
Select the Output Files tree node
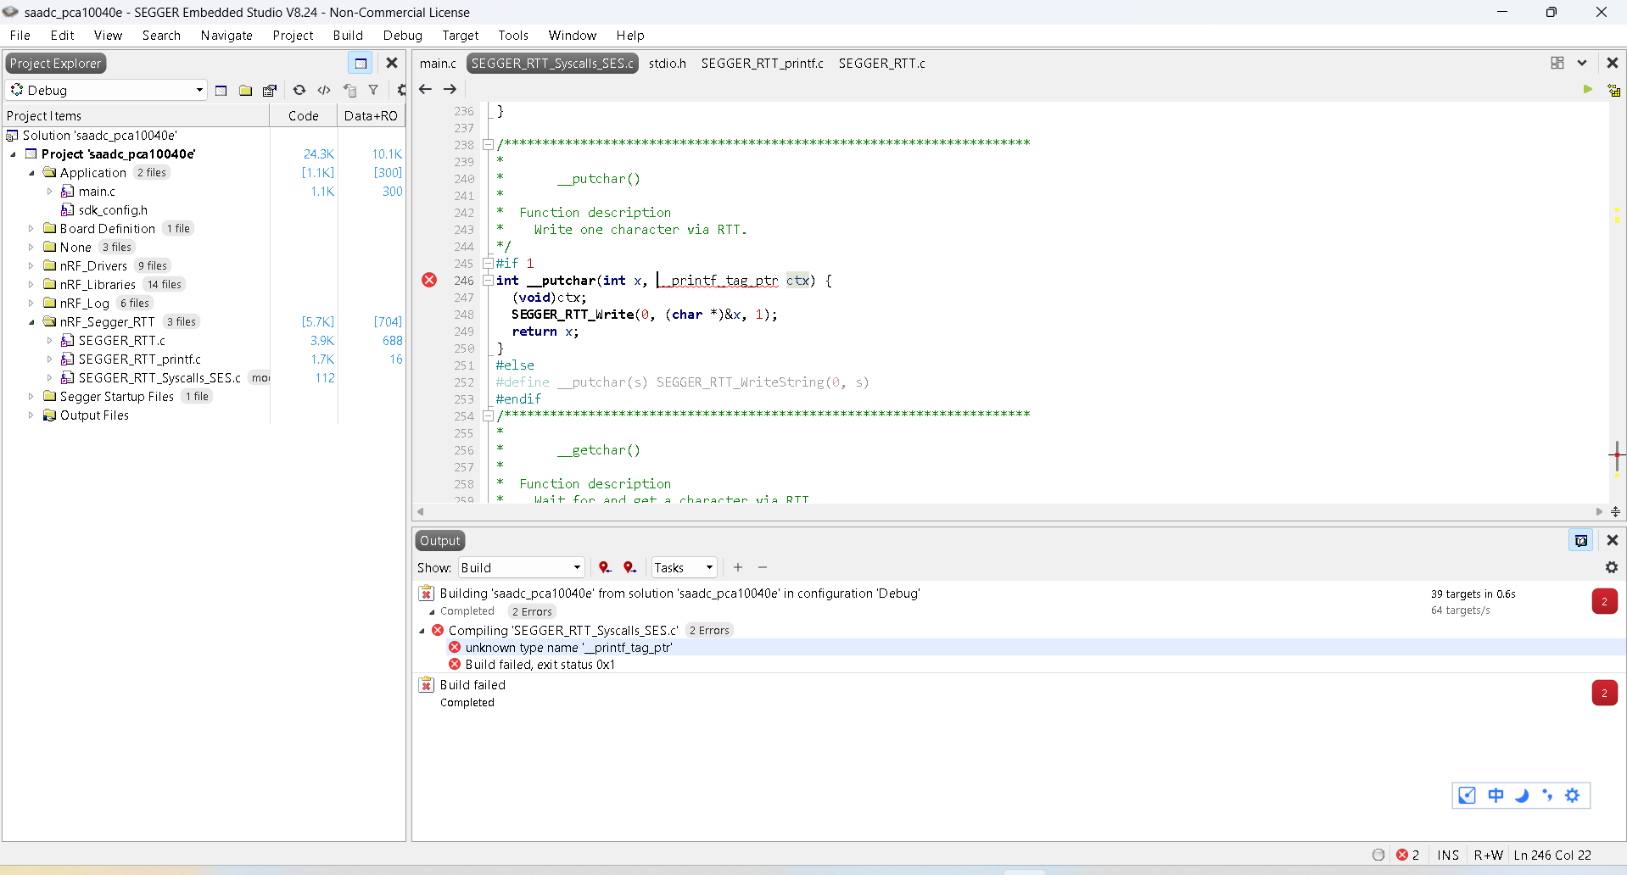[94, 415]
